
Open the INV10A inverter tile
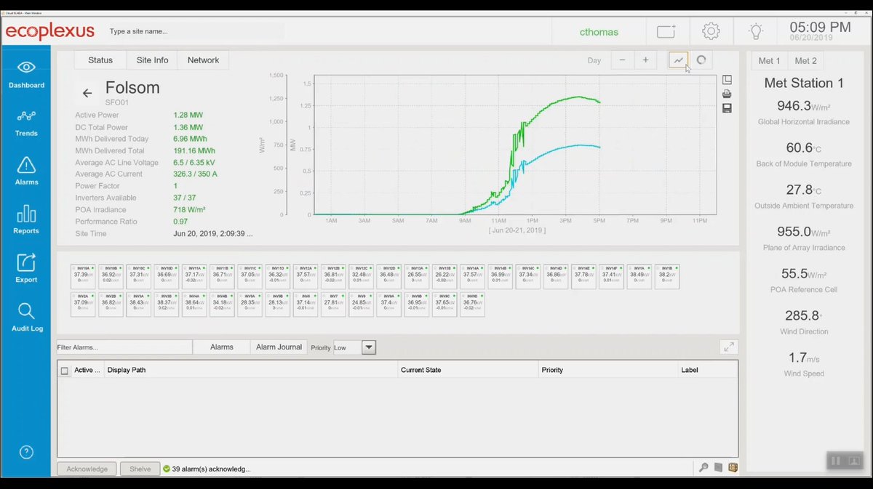tap(83, 278)
